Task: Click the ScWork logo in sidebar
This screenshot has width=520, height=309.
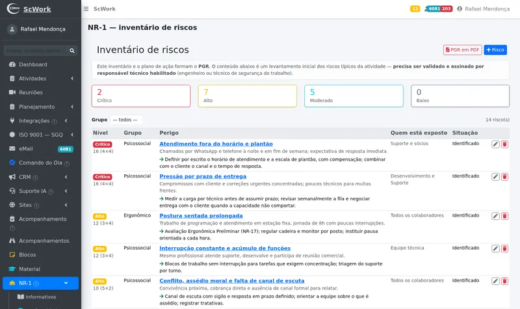Action: [29, 8]
